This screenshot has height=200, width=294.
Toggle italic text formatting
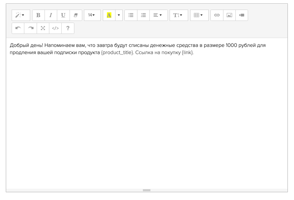pyautogui.click(x=51, y=15)
